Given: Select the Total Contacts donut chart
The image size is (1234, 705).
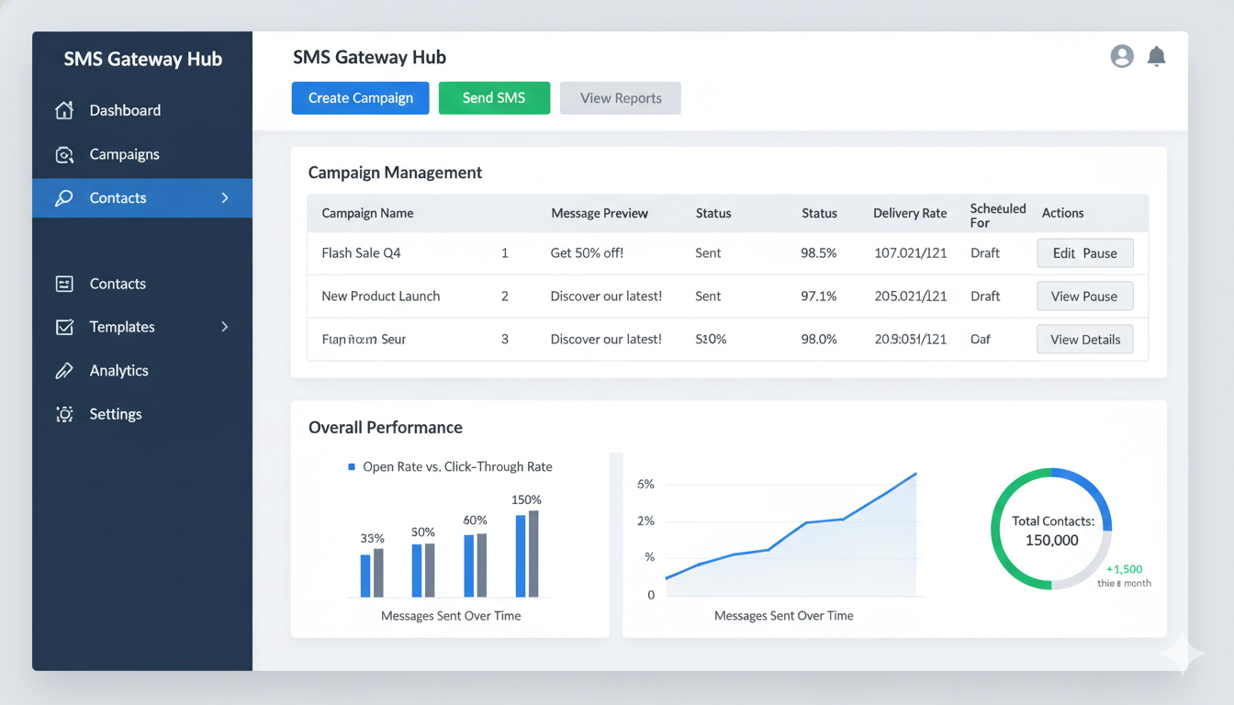Looking at the screenshot, I should 1051,530.
